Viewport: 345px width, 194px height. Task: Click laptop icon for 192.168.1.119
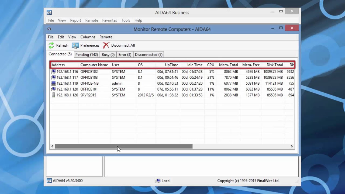53,84
